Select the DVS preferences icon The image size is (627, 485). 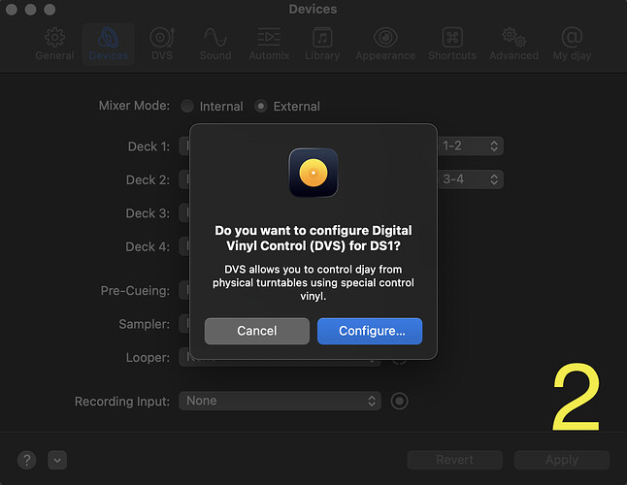point(161,44)
